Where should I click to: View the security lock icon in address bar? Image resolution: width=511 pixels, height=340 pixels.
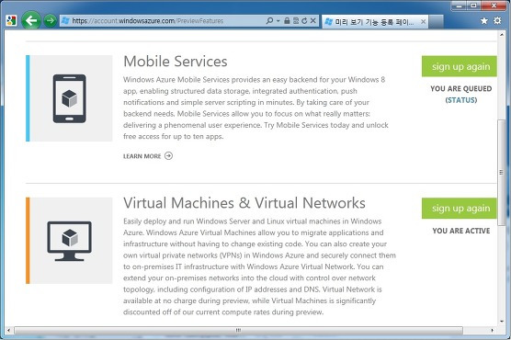tap(287, 21)
